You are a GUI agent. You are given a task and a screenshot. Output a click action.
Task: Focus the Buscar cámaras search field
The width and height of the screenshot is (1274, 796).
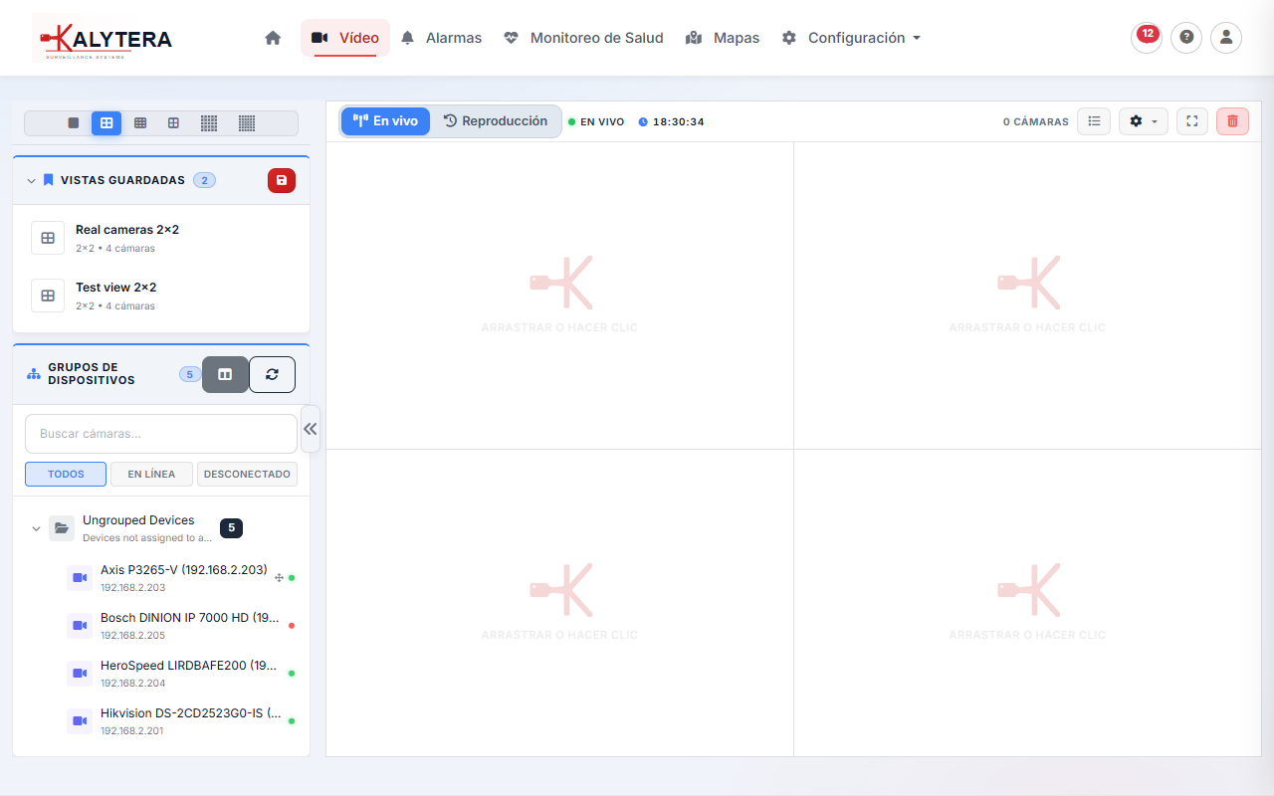(x=161, y=434)
